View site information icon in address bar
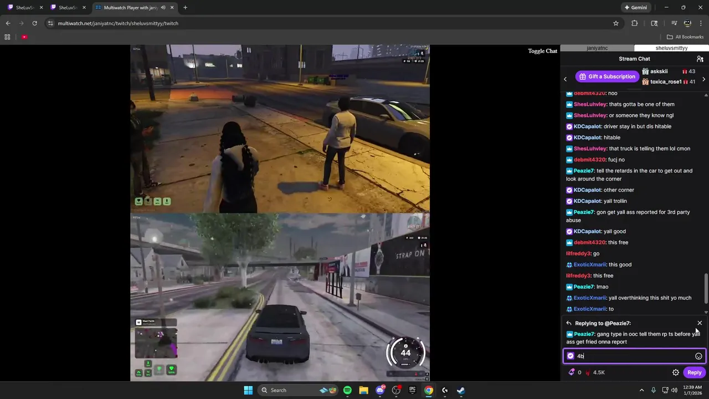 50,23
